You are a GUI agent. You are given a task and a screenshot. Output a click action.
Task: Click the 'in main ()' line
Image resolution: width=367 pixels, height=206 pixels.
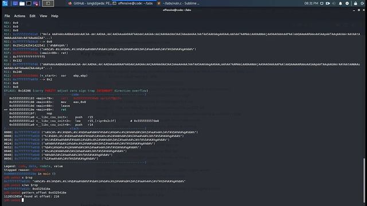tap(30, 173)
